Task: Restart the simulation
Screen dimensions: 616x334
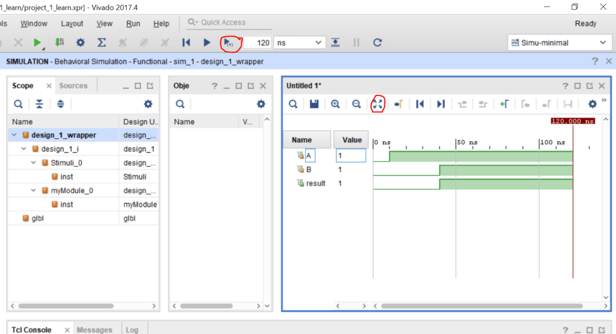Action: tap(186, 43)
